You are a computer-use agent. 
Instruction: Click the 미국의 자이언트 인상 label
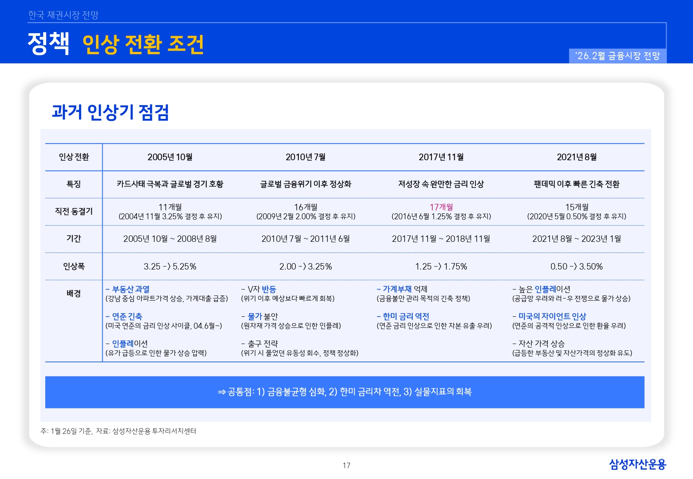pos(549,316)
